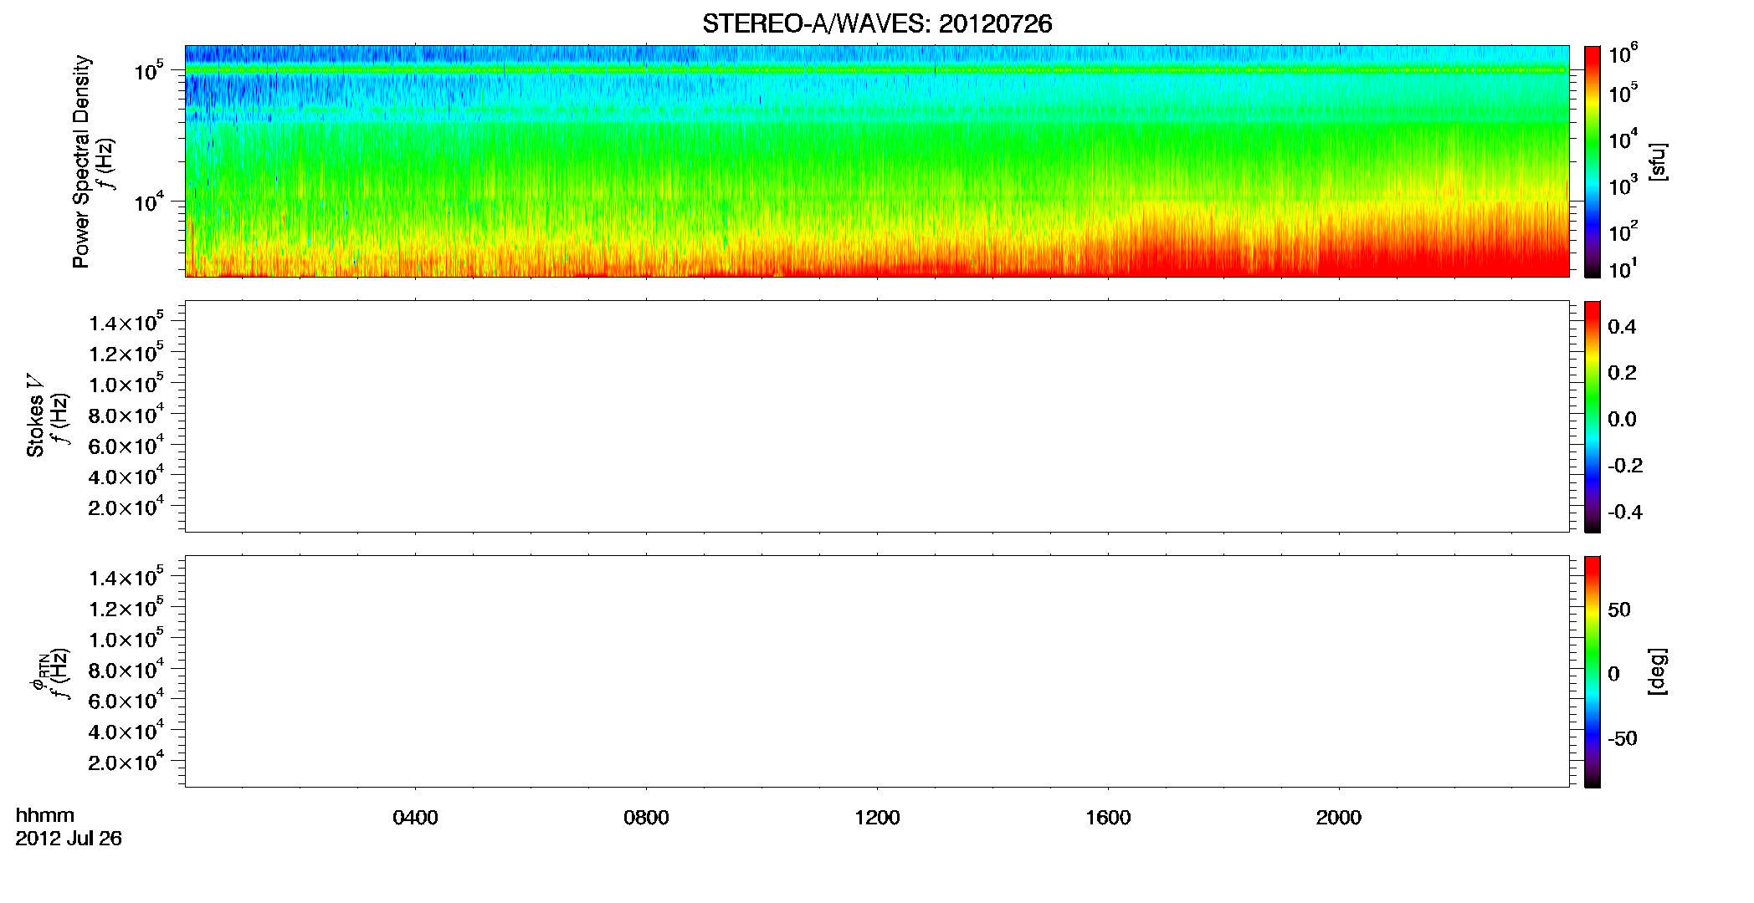The height and width of the screenshot is (903, 1754).
Task: Click the [sfu] unit label
Action: [x=1658, y=161]
